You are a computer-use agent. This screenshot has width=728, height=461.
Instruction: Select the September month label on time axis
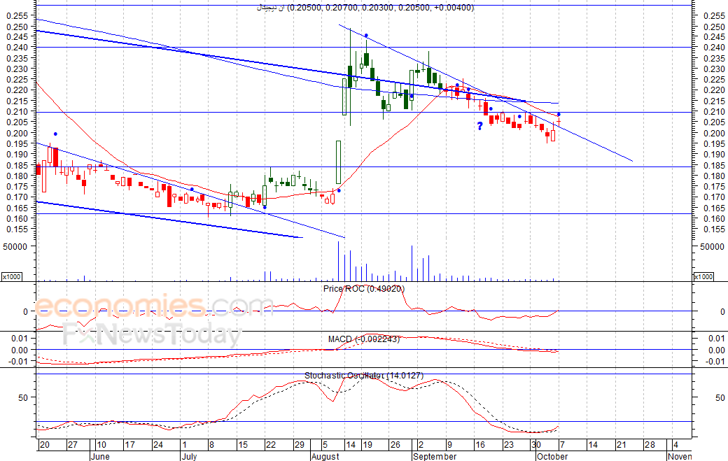pos(435,456)
